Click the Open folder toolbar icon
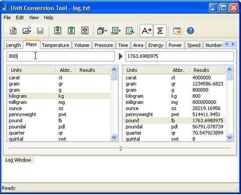This screenshot has height=195, width=241. [x=27, y=31]
